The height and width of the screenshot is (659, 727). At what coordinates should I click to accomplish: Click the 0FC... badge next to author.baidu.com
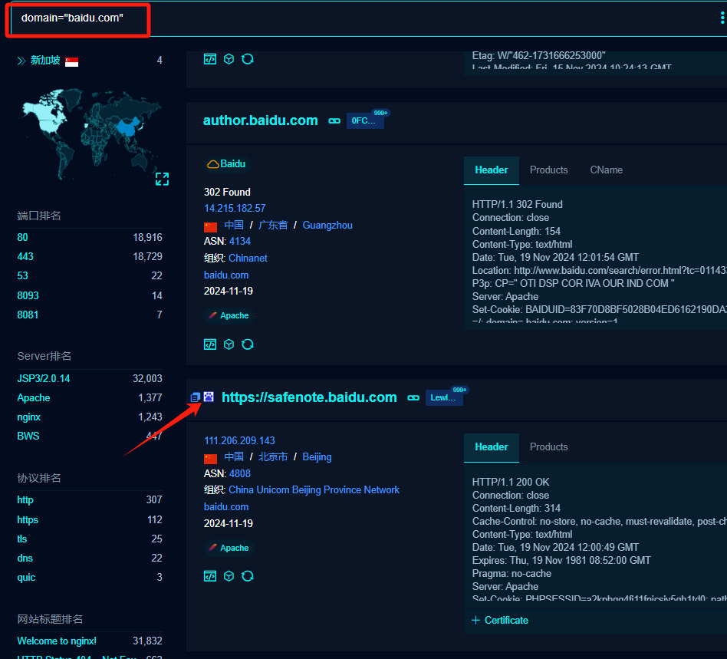point(365,120)
